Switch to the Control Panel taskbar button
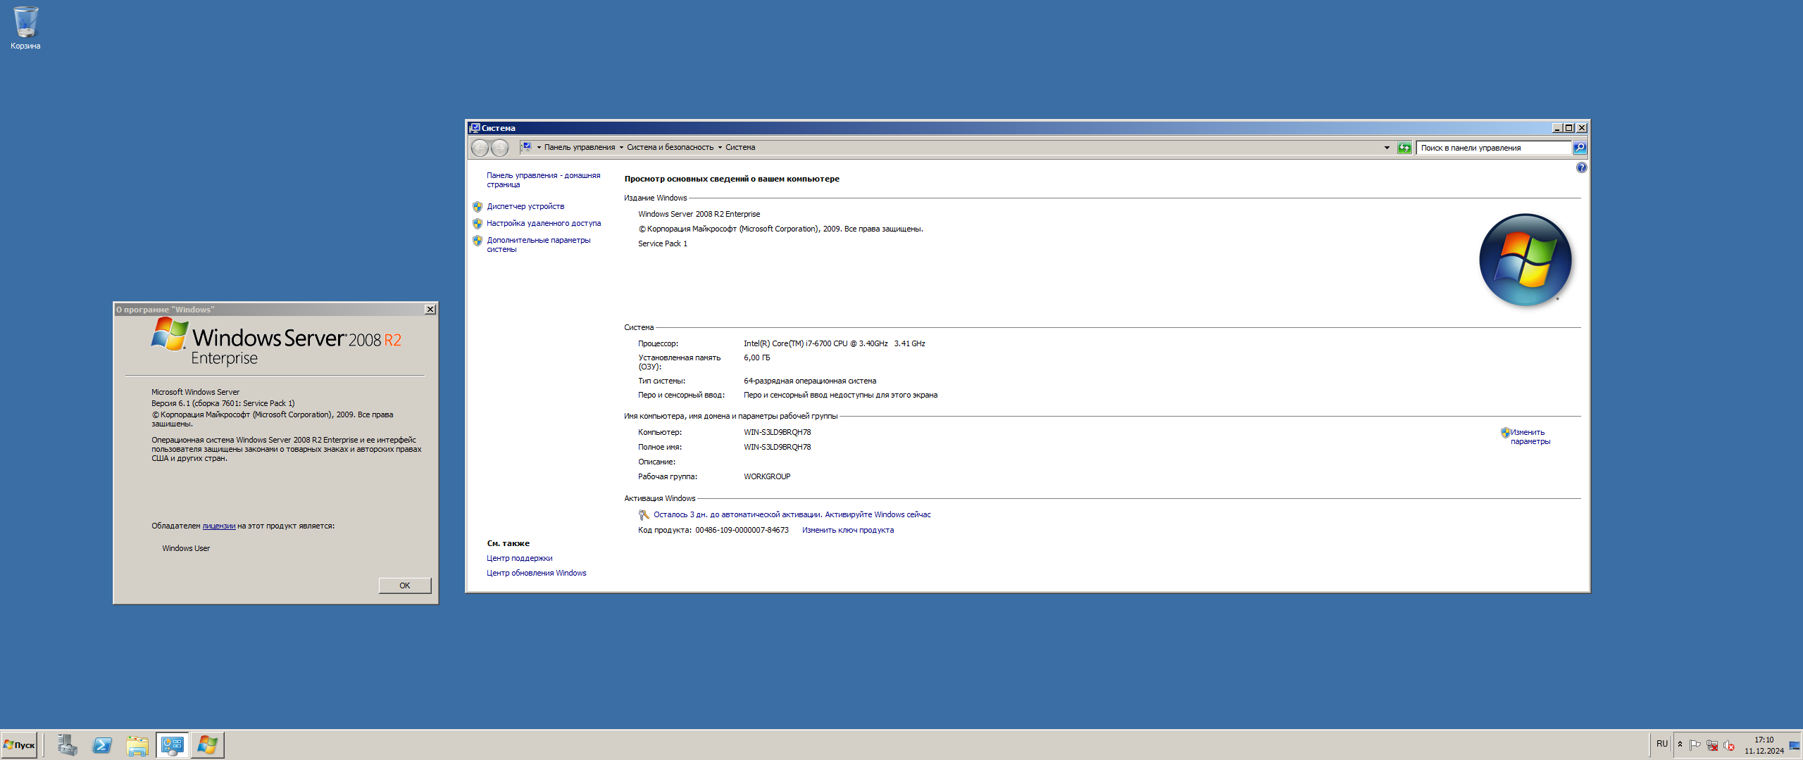This screenshot has height=760, width=1803. click(173, 745)
